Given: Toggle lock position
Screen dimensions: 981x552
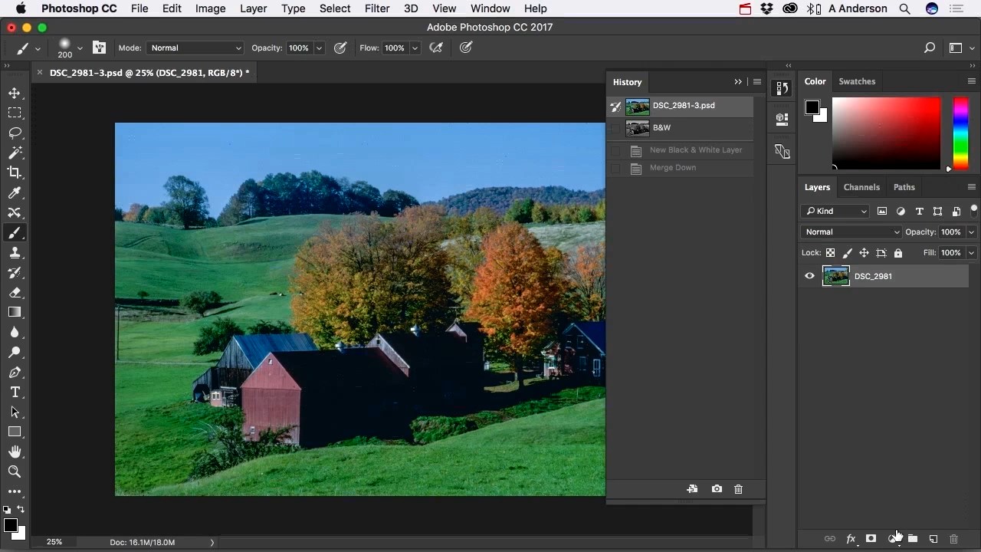Looking at the screenshot, I should click(864, 253).
